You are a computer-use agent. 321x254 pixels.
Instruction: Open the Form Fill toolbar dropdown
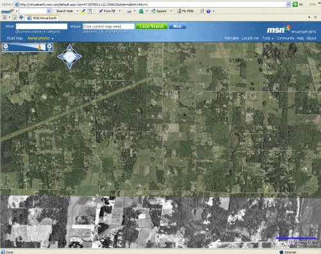[119, 11]
